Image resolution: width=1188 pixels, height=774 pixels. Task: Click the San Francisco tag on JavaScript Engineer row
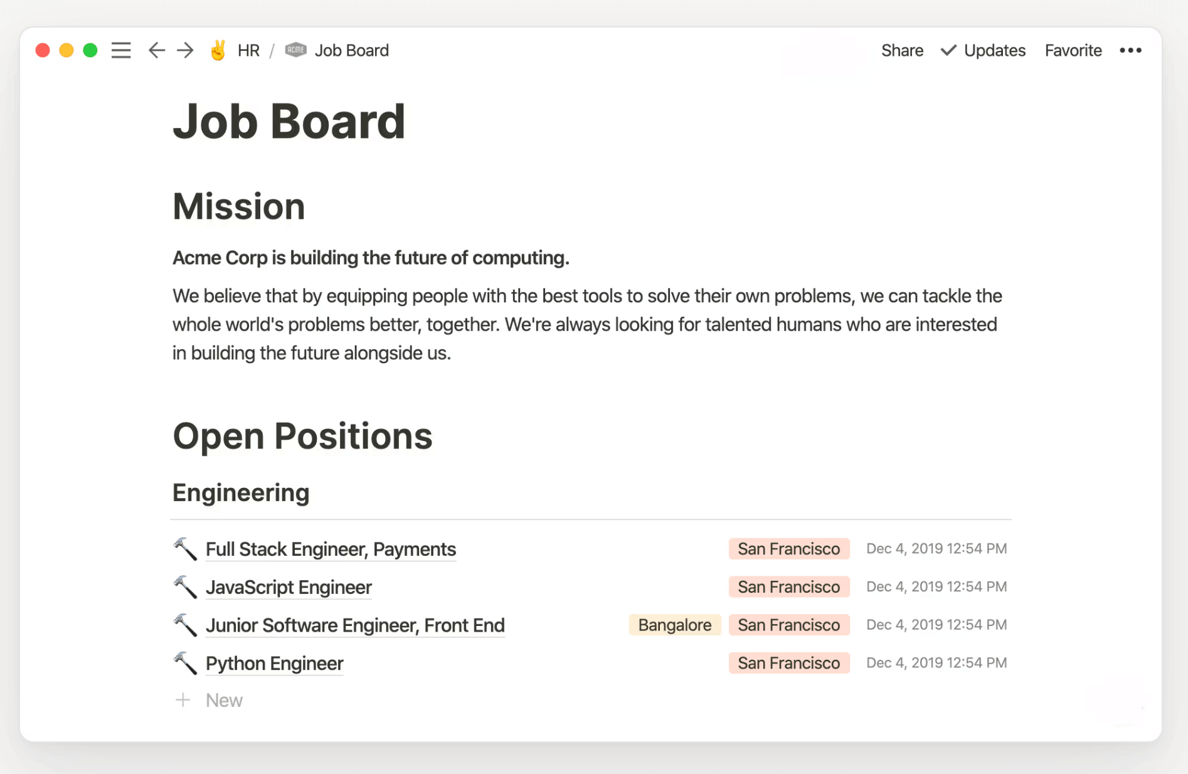tap(788, 587)
